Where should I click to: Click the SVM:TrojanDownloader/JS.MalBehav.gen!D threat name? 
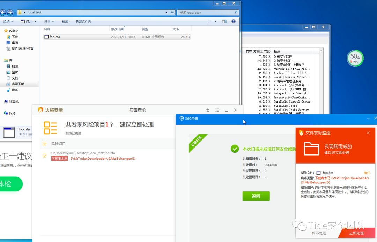point(103,158)
